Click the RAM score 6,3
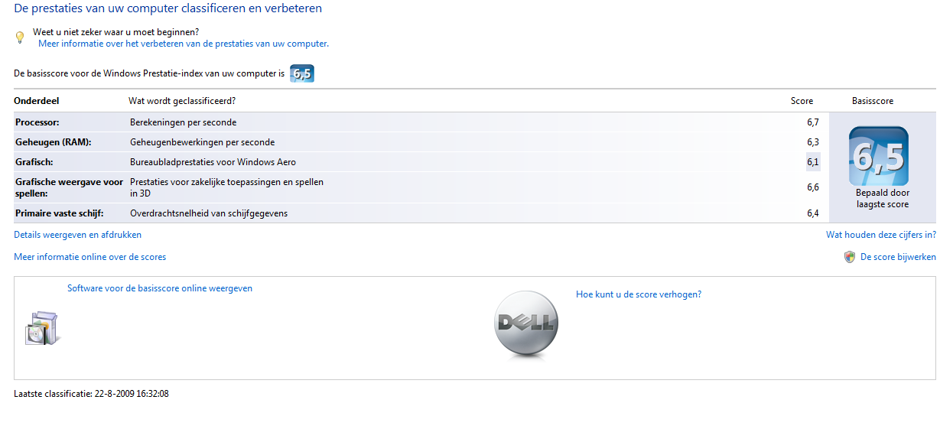 [813, 142]
